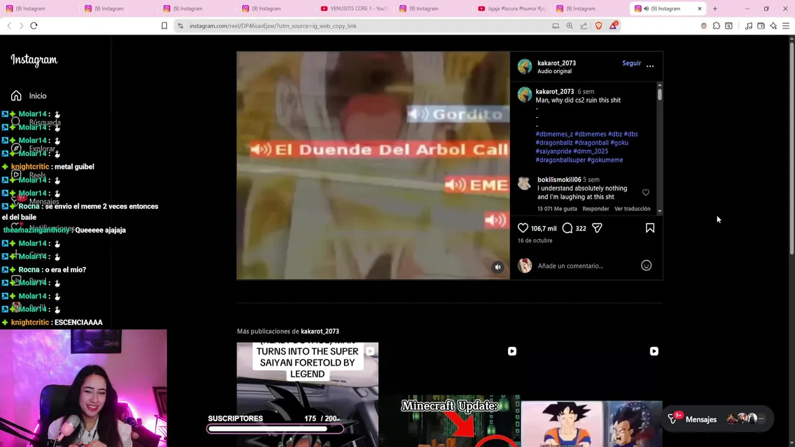Image resolution: width=795 pixels, height=447 pixels.
Task: Click the comments panel scroll-down arrow
Action: (659, 211)
